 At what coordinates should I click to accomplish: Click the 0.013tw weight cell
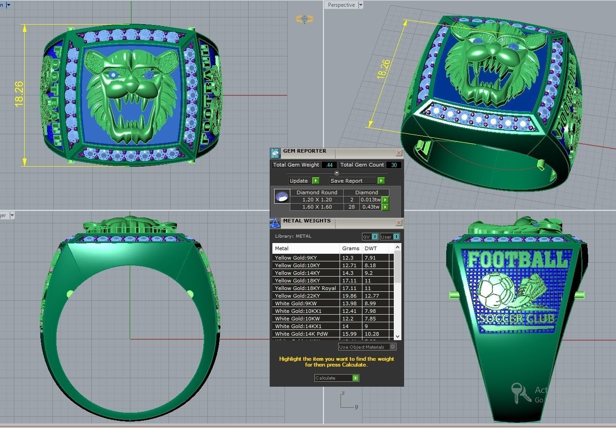click(x=370, y=200)
